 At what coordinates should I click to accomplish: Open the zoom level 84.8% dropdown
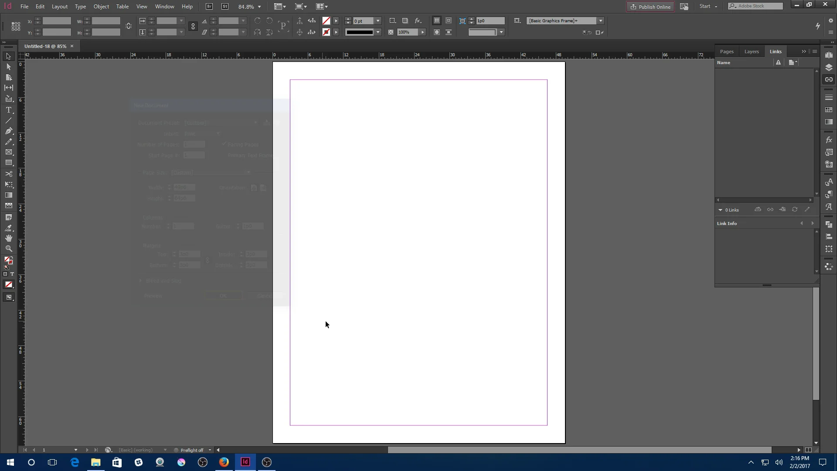point(259,6)
